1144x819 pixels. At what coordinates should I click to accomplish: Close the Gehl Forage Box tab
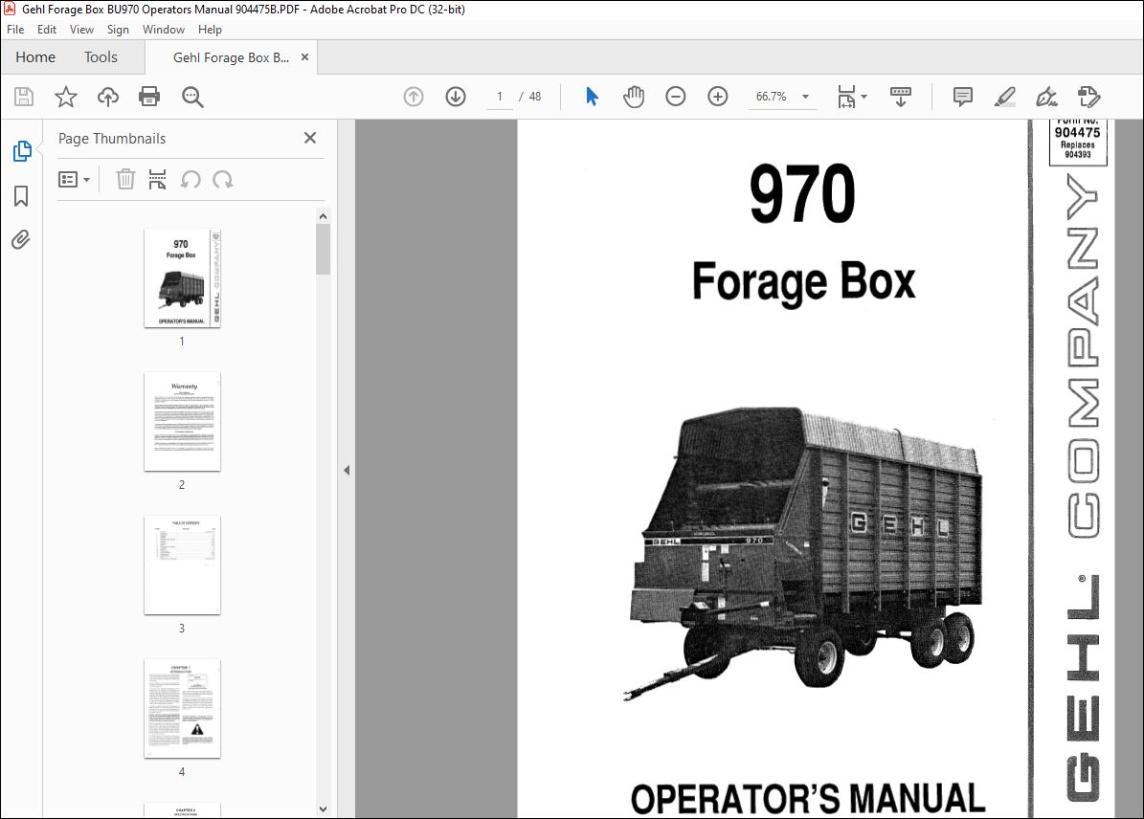[305, 56]
